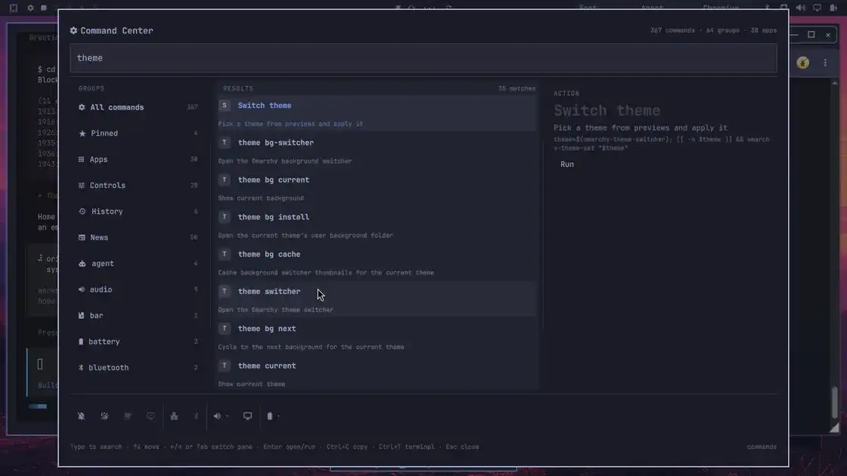
Task: Click the volume icon in the top system bar
Action: 801,8
